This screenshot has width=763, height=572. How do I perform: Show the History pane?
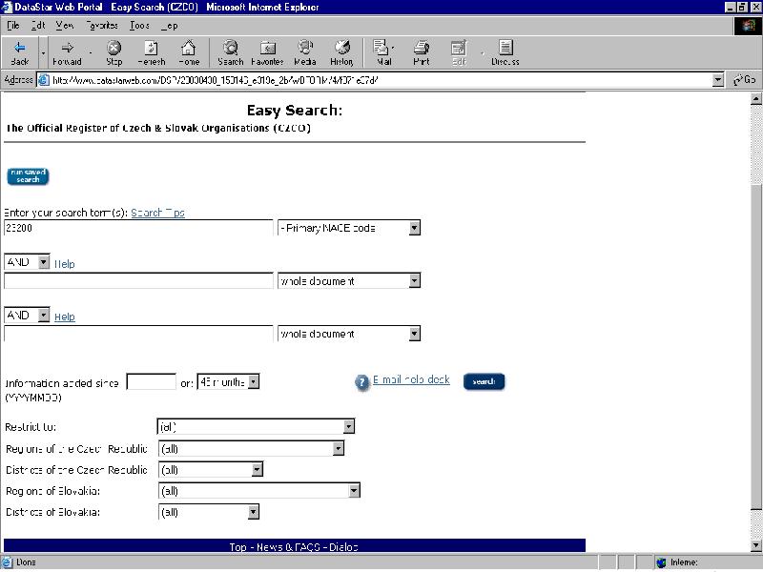341,52
